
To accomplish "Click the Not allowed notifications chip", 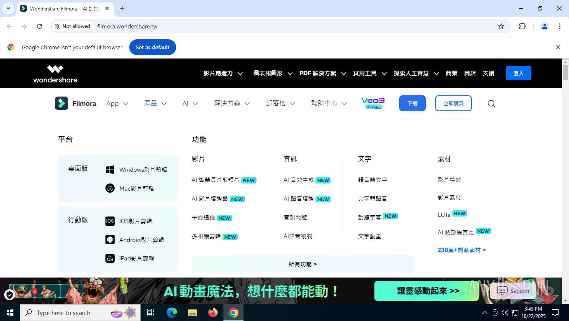I will (x=72, y=26).
